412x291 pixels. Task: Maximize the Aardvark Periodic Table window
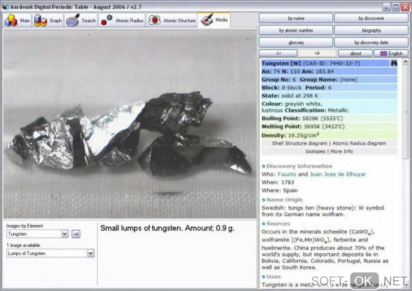tap(396, 7)
